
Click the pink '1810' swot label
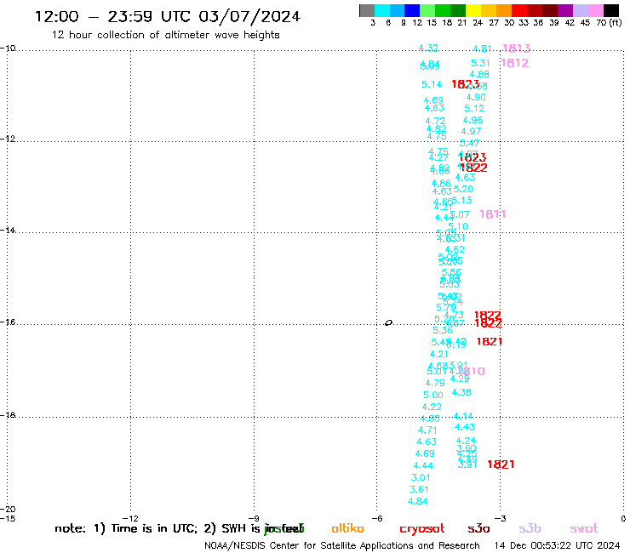(x=472, y=371)
